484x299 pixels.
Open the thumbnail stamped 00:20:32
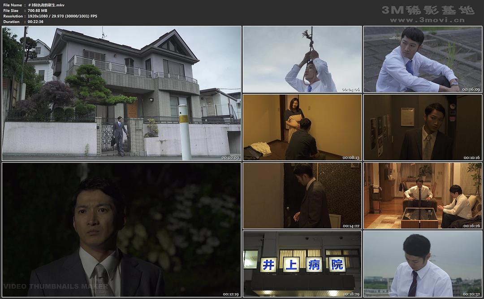pos(423,264)
